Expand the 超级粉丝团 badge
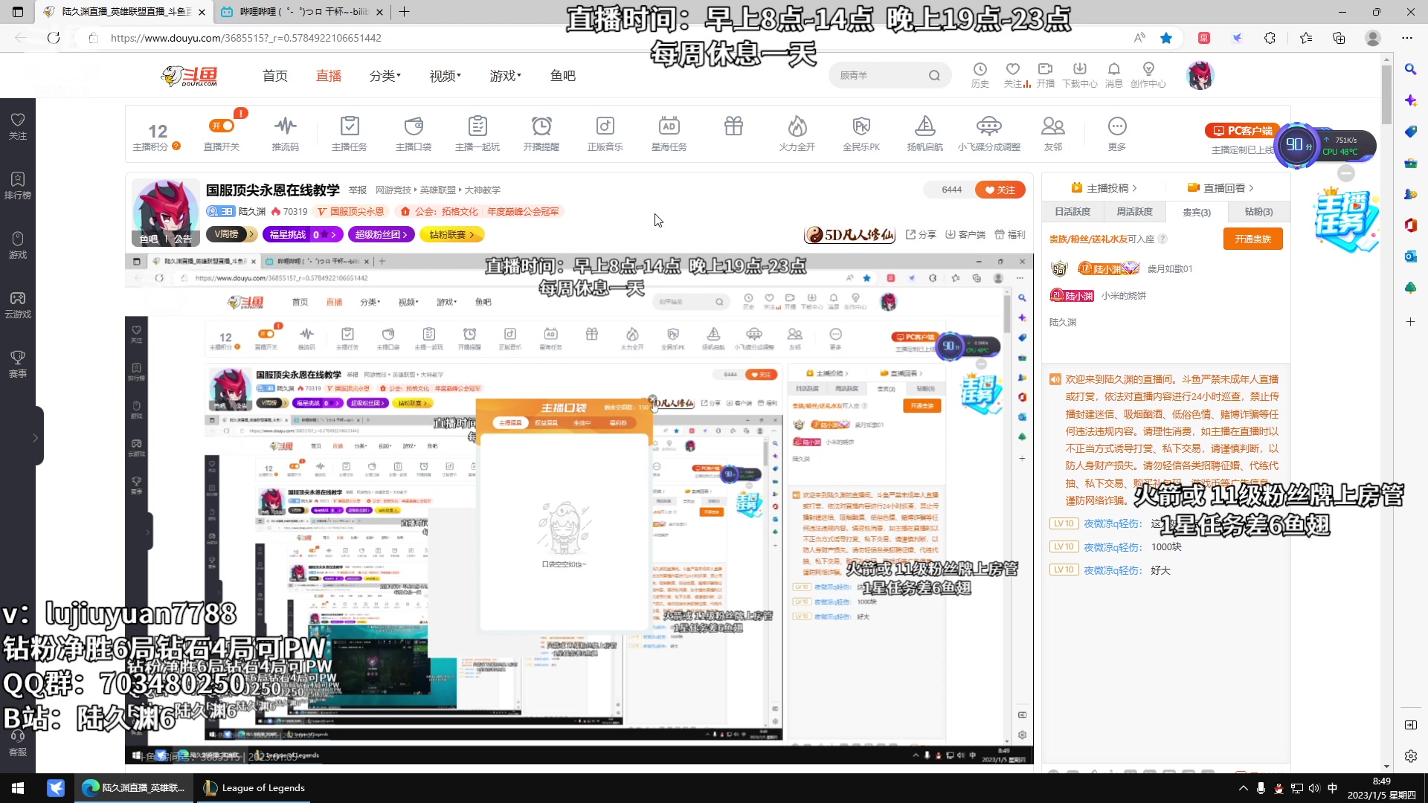Screen dimensions: 1428x803 pyautogui.click(x=382, y=234)
